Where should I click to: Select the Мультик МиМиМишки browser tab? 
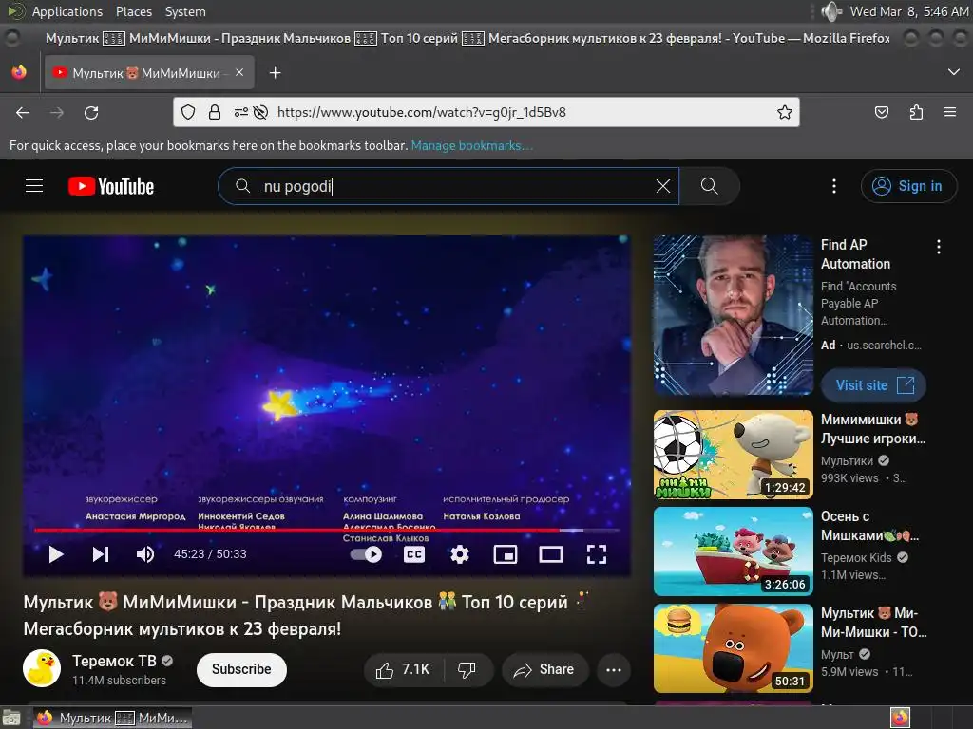pos(148,73)
